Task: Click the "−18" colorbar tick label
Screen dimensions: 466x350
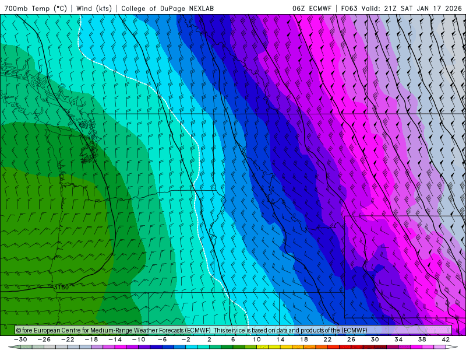Action: tap(91, 339)
